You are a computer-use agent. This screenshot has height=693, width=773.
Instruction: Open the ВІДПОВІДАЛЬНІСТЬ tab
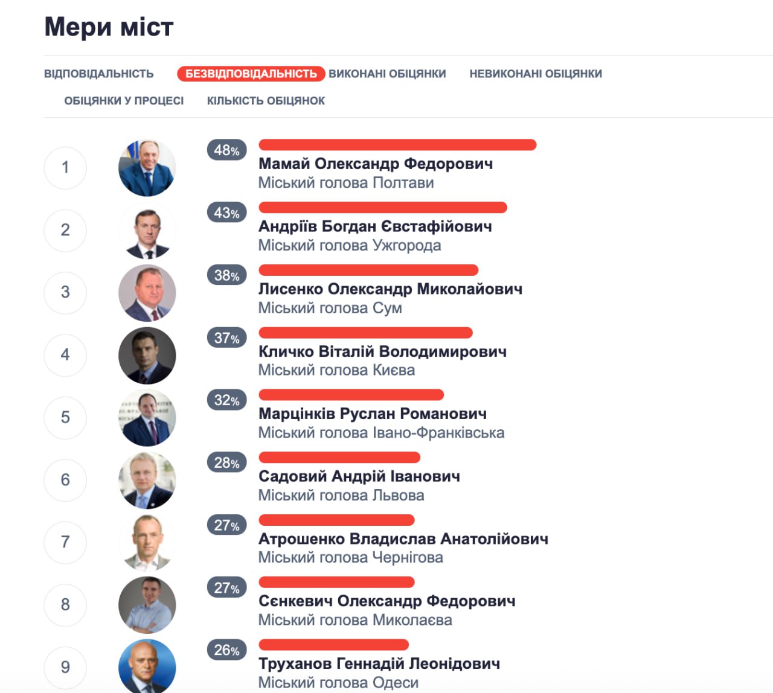click(x=98, y=74)
